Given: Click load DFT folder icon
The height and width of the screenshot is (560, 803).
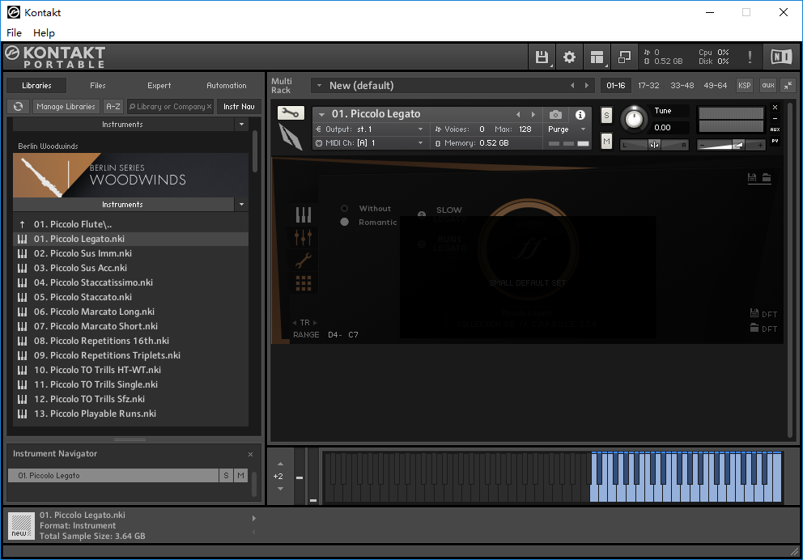Looking at the screenshot, I should coord(754,328).
